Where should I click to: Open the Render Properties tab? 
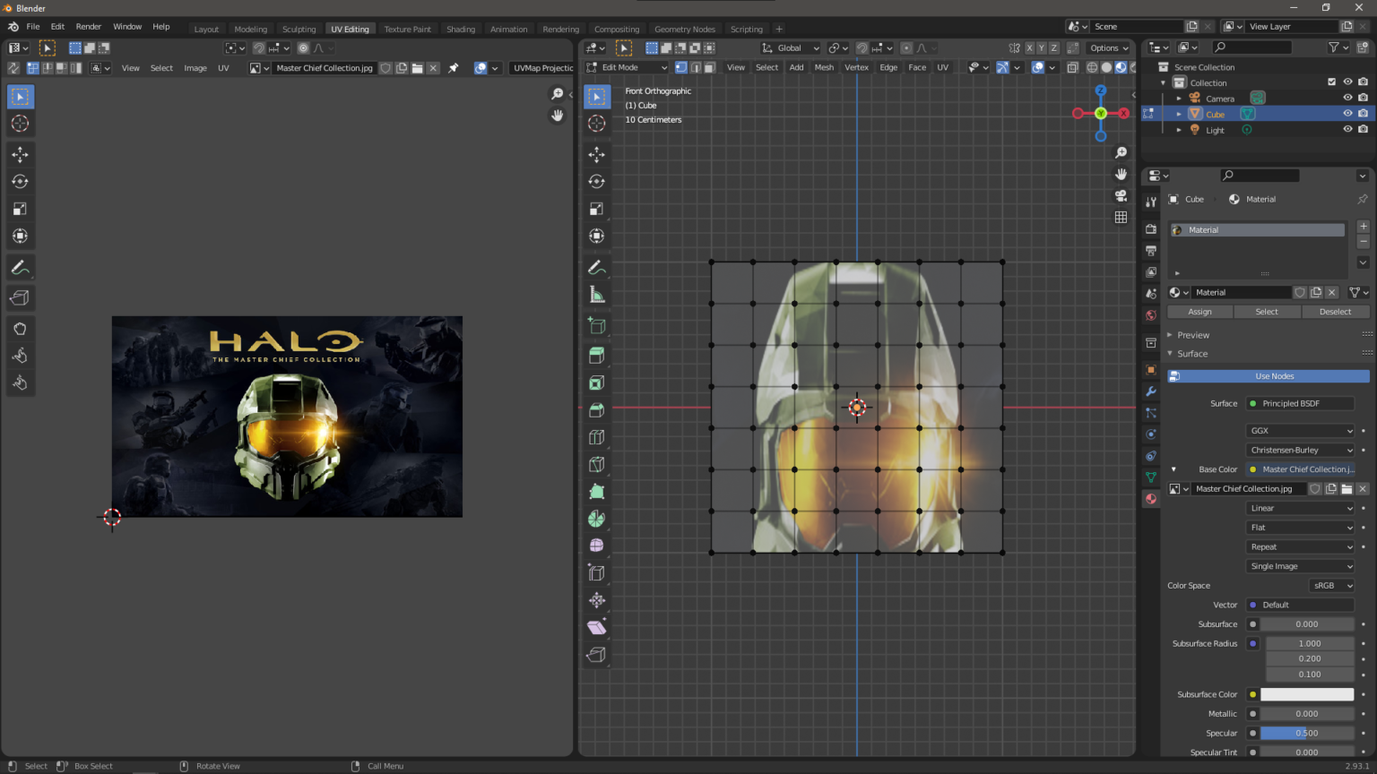tap(1151, 228)
